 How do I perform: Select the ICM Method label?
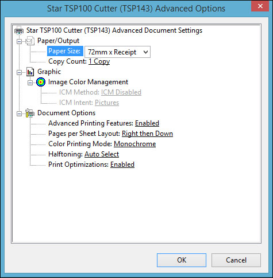[79, 92]
